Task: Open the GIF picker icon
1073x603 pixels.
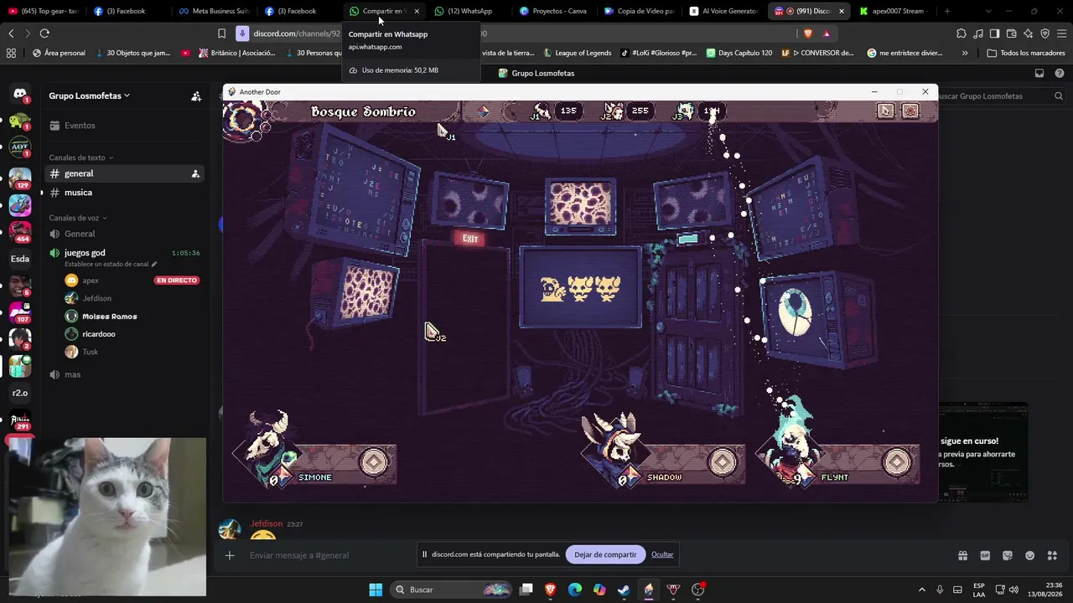Action: pos(985,555)
